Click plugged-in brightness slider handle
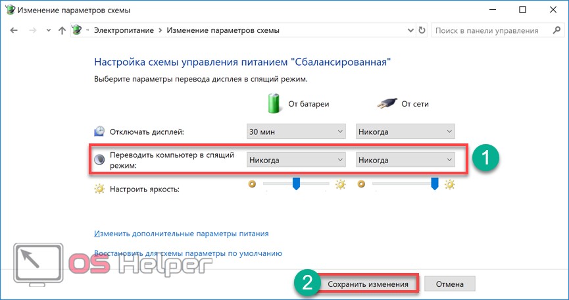569x300 pixels. 434,184
